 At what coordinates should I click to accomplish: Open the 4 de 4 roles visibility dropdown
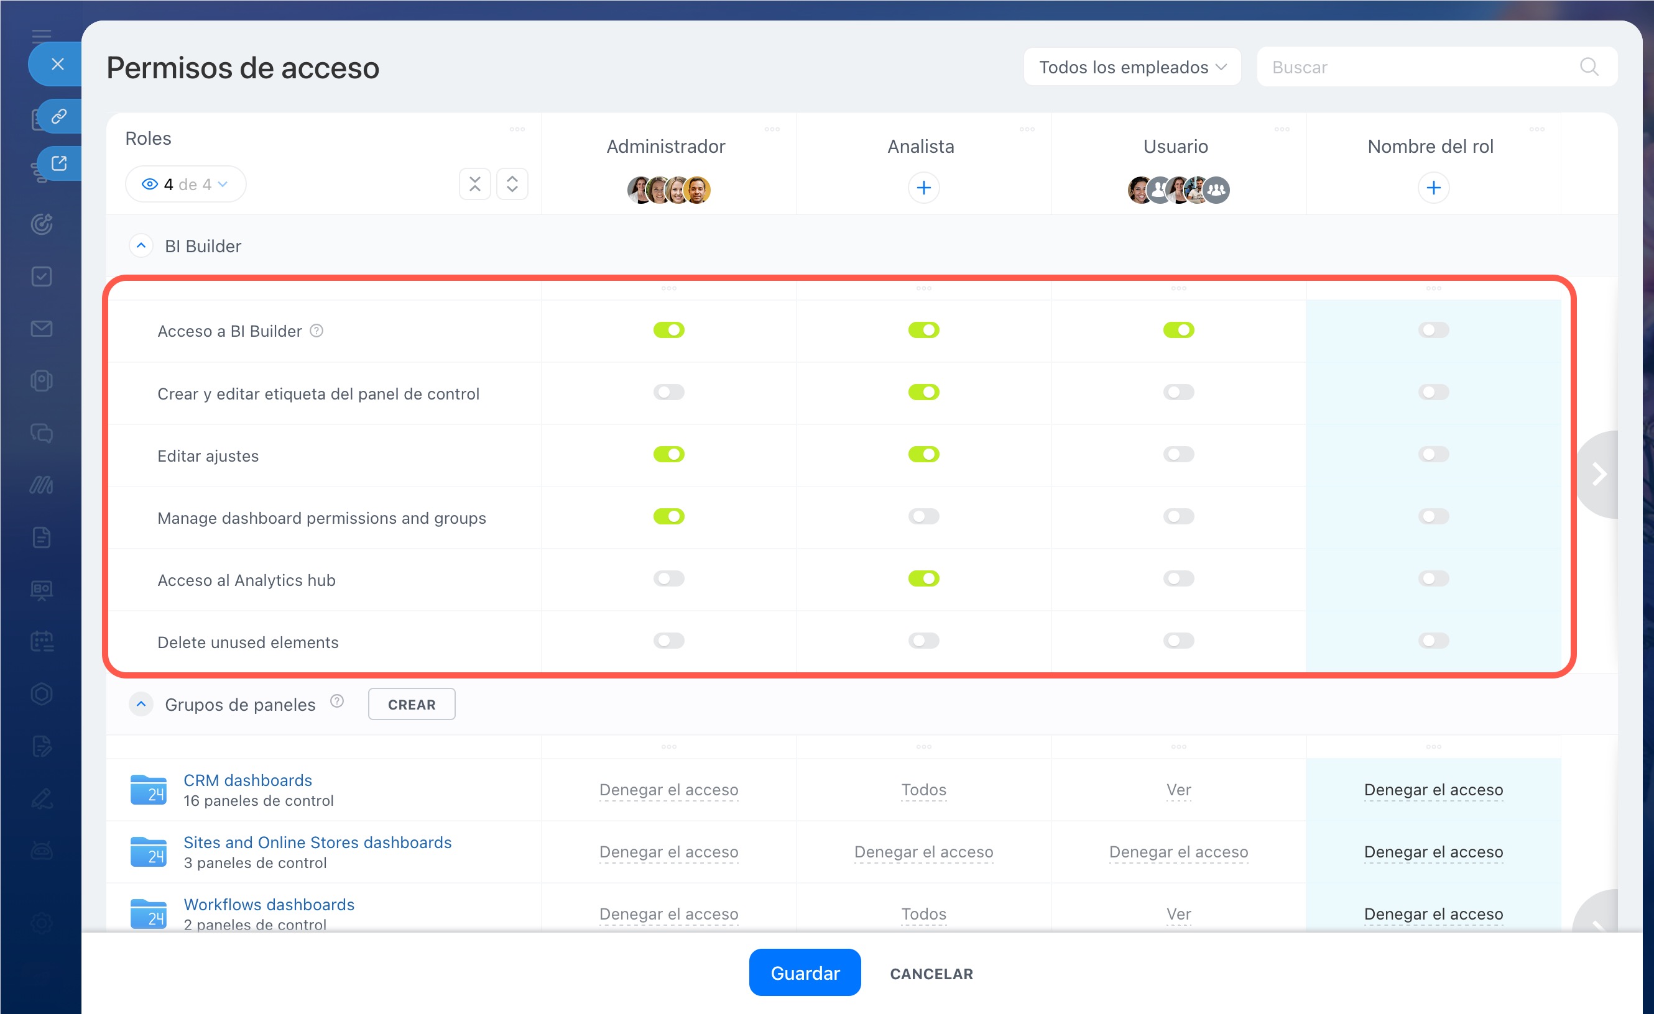pyautogui.click(x=185, y=184)
